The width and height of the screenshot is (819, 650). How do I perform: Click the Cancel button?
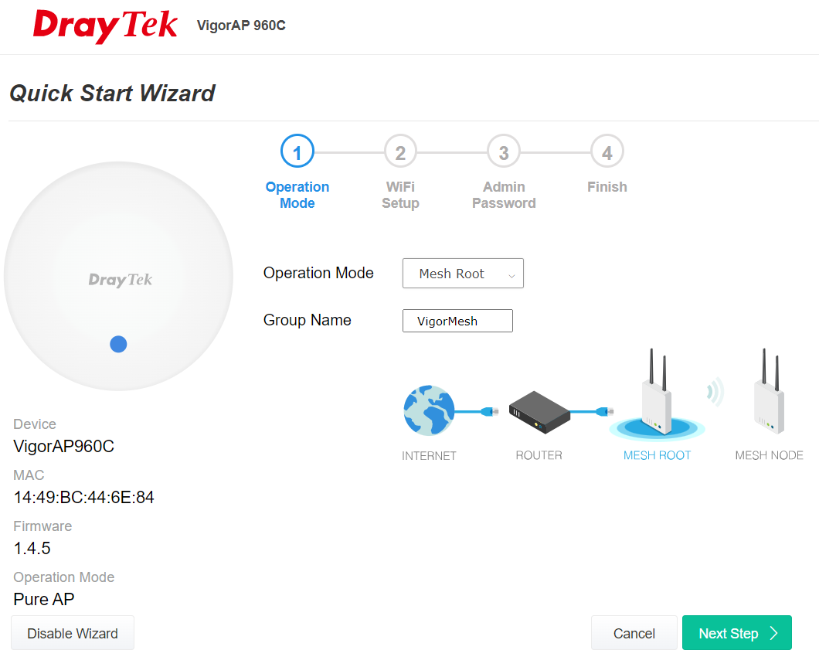point(634,633)
